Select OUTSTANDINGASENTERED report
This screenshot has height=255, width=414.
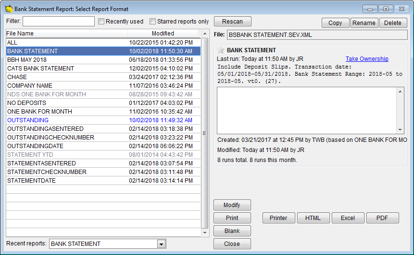click(x=103, y=129)
